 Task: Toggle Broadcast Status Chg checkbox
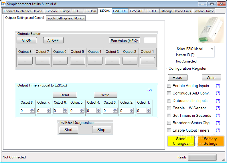pyautogui.click(x=169, y=123)
